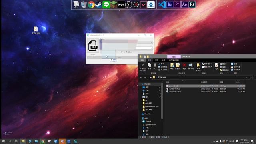Switch to the View ribbon tab
Viewport: 256px width, 144px height.
(163, 60)
